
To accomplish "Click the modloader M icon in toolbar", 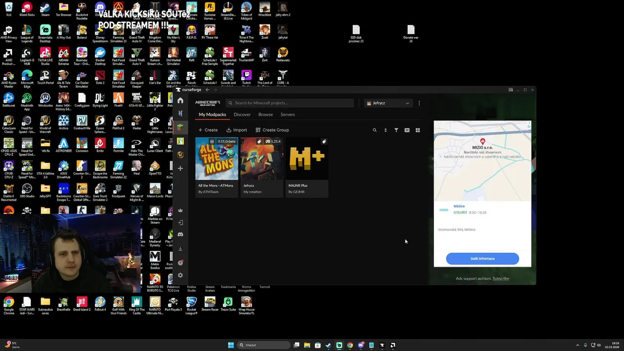I will pos(407,130).
